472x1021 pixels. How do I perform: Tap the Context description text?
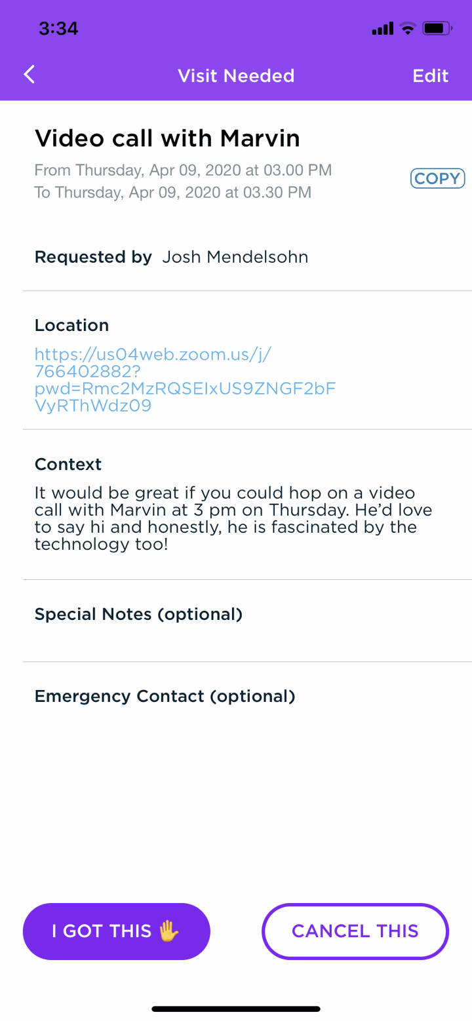[233, 518]
